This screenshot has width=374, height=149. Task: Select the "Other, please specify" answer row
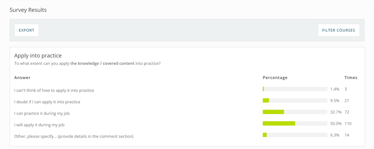[x=74, y=136]
